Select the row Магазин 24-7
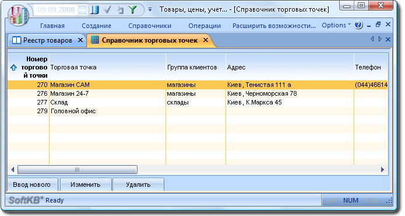The image size is (405, 216). coord(198,93)
